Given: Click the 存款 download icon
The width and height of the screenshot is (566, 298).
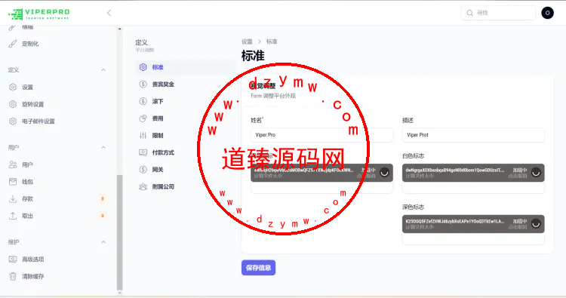Looking at the screenshot, I should tap(13, 198).
